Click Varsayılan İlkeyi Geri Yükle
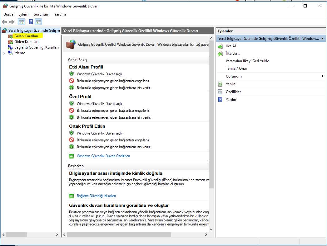Viewport: 327px width, 246px height. pos(247,61)
